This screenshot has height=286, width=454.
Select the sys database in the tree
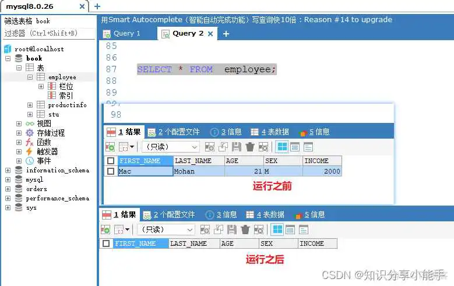pos(31,207)
